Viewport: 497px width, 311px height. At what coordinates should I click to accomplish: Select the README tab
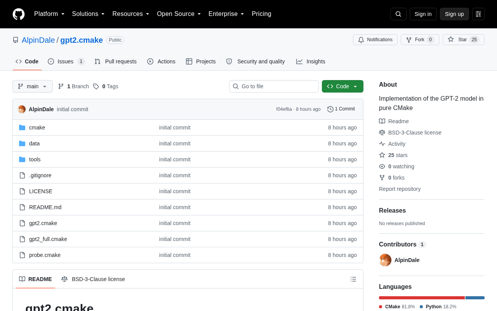tap(35, 279)
